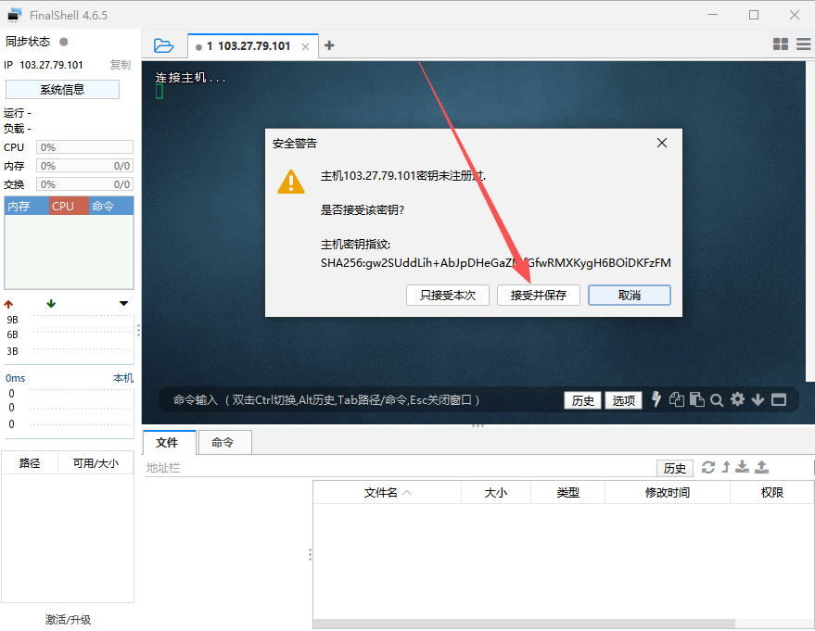Switch to the 命令 tab
The width and height of the screenshot is (815, 631).
coord(223,443)
